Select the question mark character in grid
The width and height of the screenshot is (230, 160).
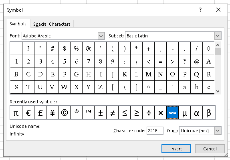pyautogui.click(x=185, y=62)
